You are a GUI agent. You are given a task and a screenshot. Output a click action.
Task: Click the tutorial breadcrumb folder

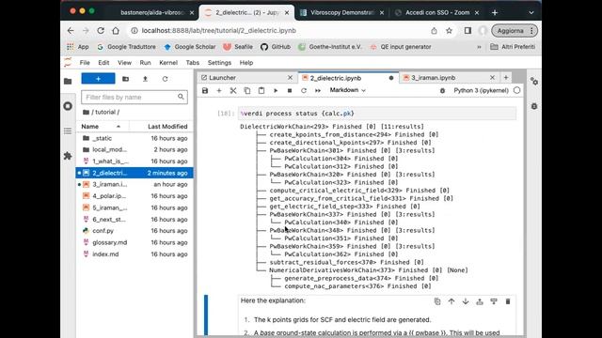pyautogui.click(x=104, y=112)
